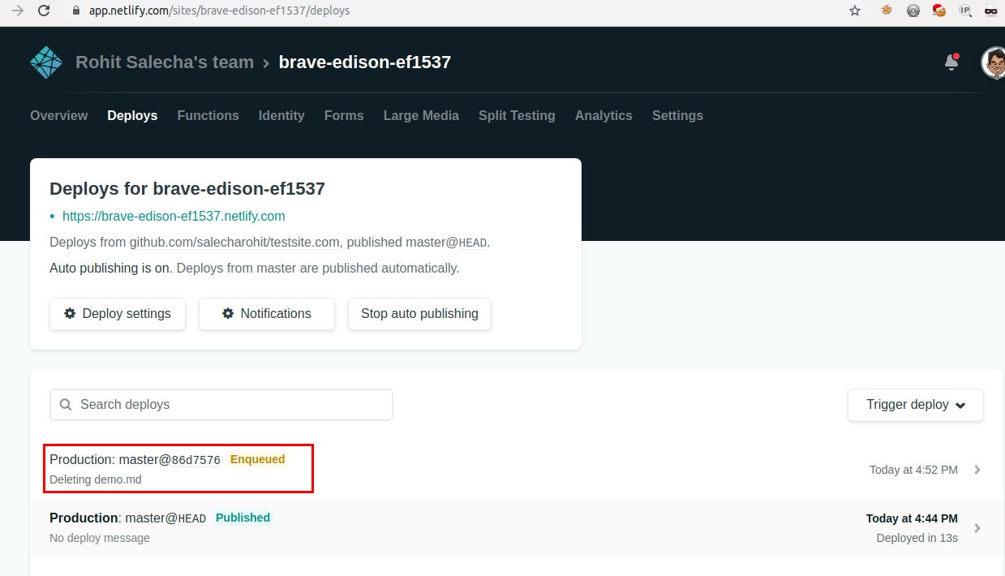The height and width of the screenshot is (576, 1005).
Task: Click the Published status badge
Action: point(243,518)
